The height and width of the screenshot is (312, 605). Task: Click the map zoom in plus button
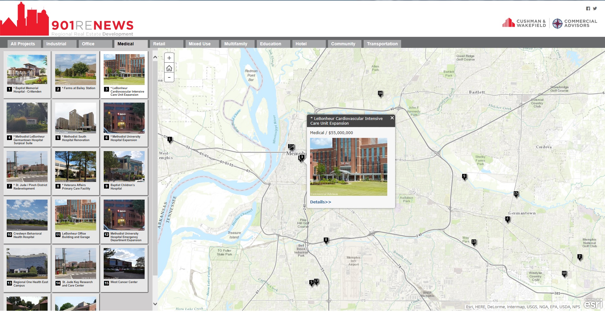point(169,58)
